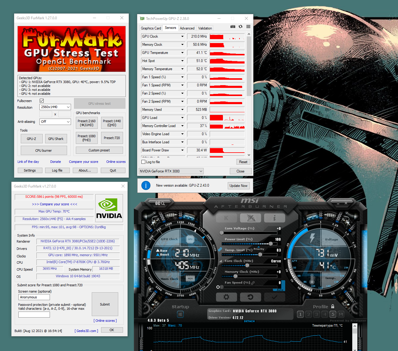Open the Afterburner information (i) button
Viewport: 398px width, 351px height.
tap(274, 218)
